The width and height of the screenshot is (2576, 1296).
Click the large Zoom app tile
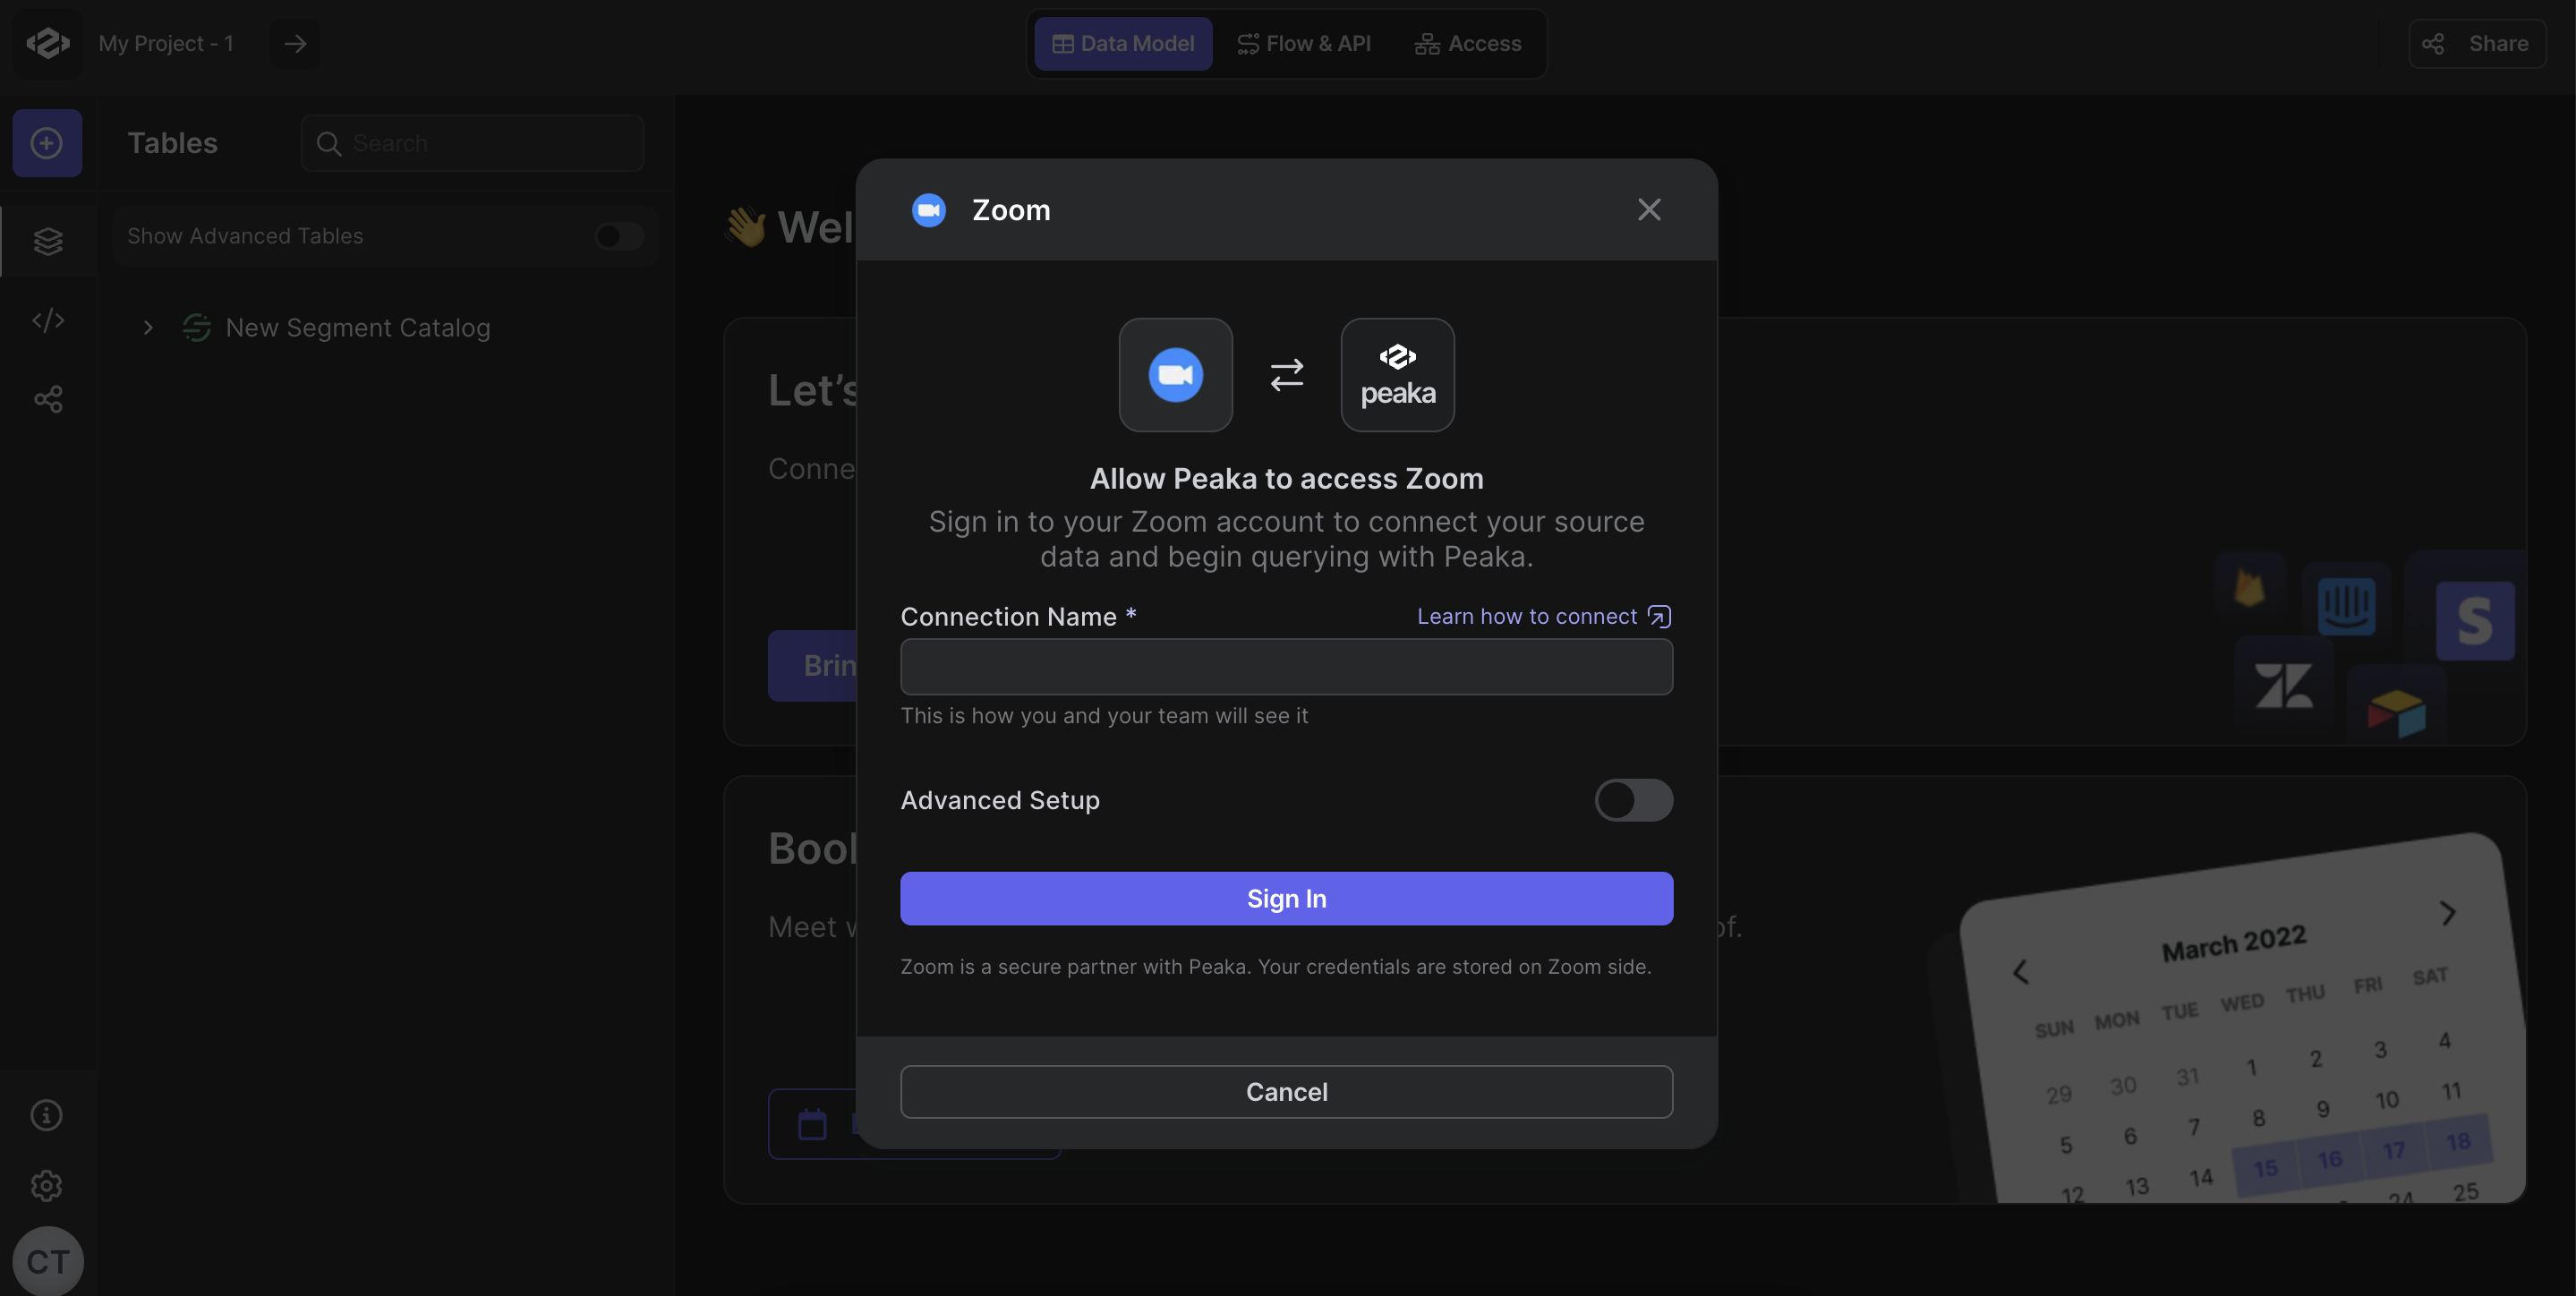[x=1175, y=375]
